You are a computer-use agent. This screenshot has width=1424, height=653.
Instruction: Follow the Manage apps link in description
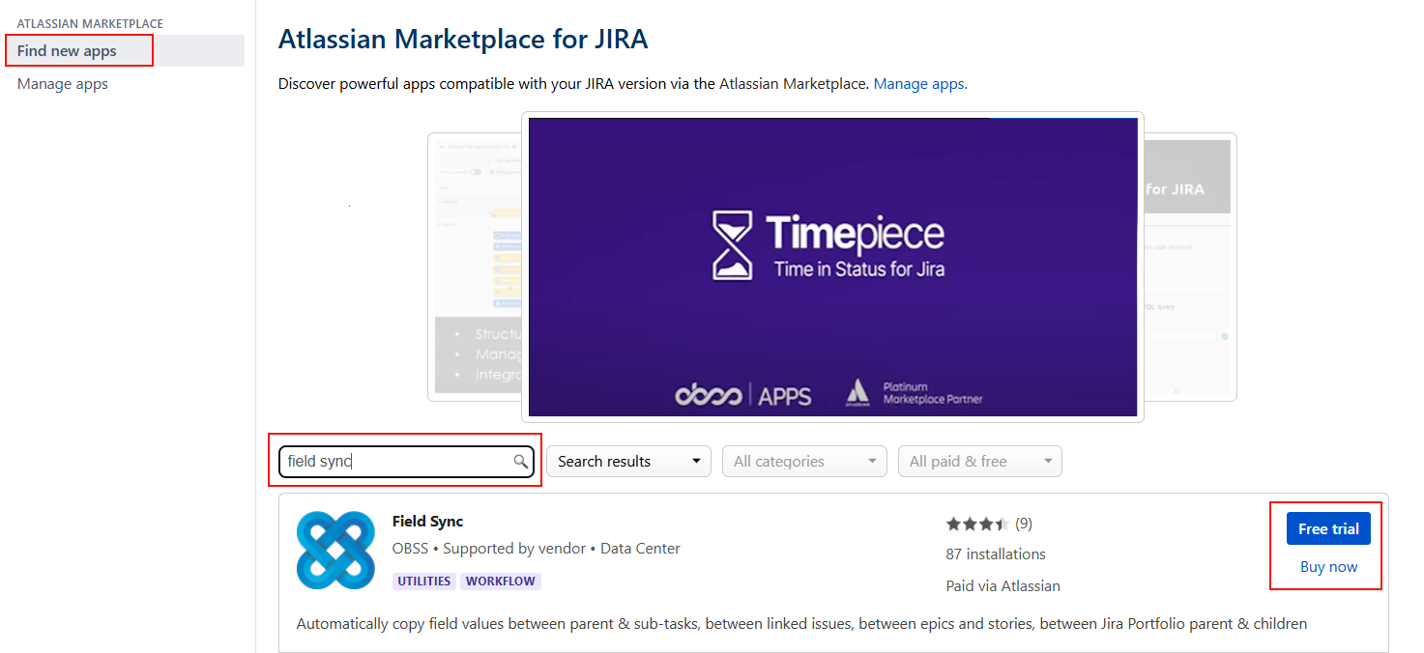(919, 84)
